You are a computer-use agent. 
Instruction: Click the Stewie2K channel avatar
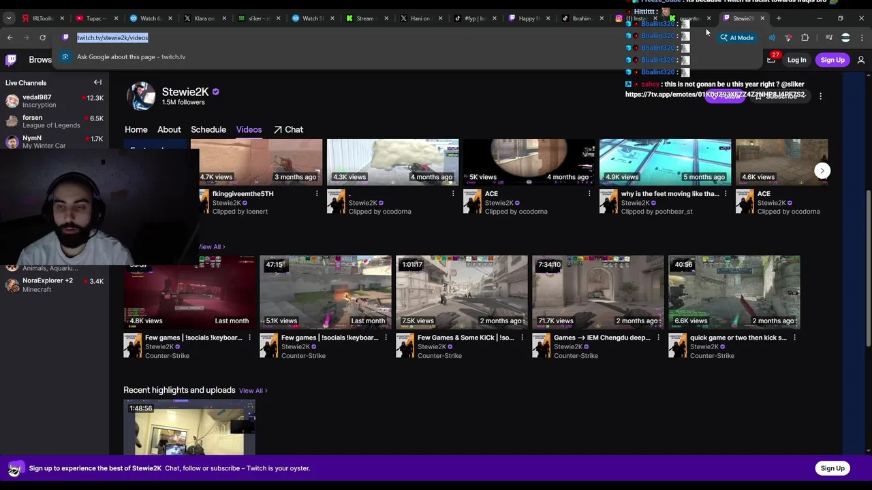pos(141,96)
